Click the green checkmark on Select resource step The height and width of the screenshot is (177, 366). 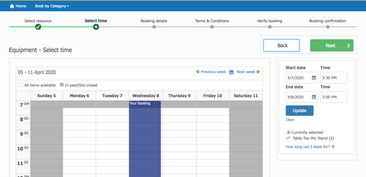[x=38, y=27]
